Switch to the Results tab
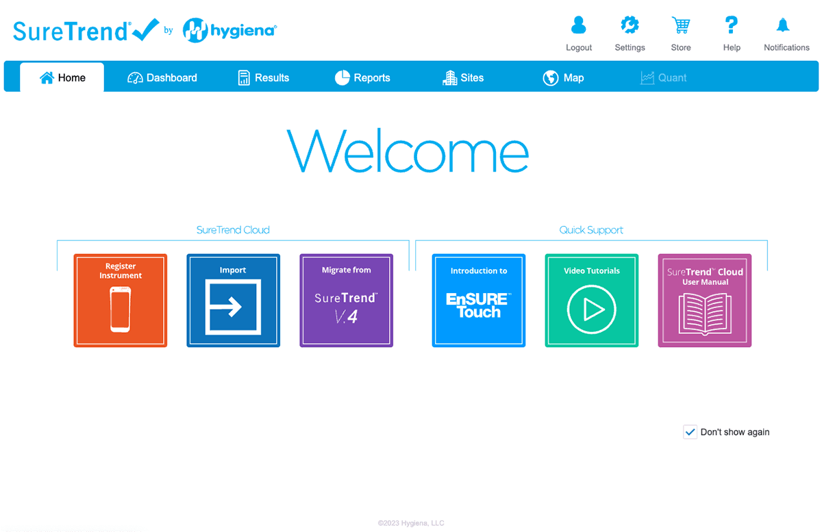The image size is (822, 532). click(x=264, y=78)
